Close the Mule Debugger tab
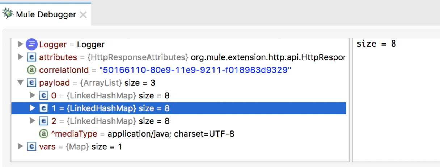 83,15
